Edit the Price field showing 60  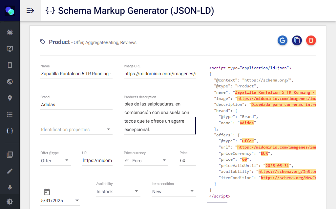[188, 160]
